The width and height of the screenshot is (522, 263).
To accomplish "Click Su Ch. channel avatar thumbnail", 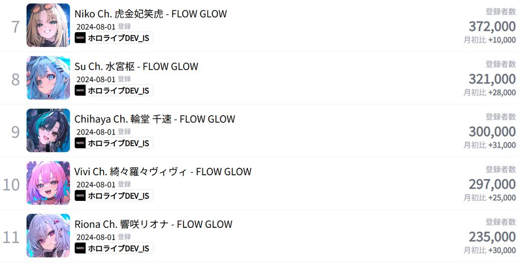I will coord(48,78).
